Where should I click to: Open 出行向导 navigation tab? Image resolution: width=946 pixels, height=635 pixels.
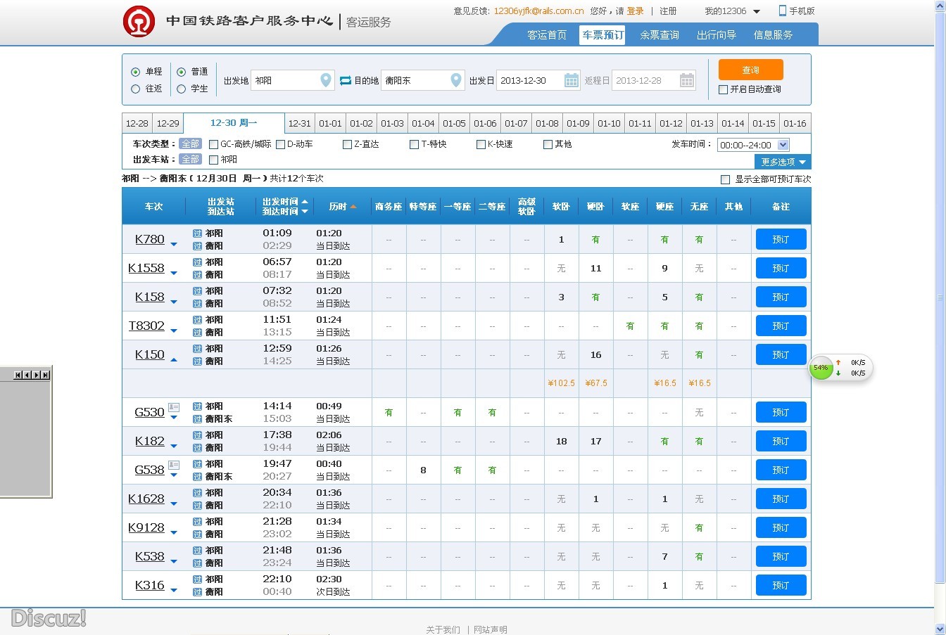click(x=717, y=35)
